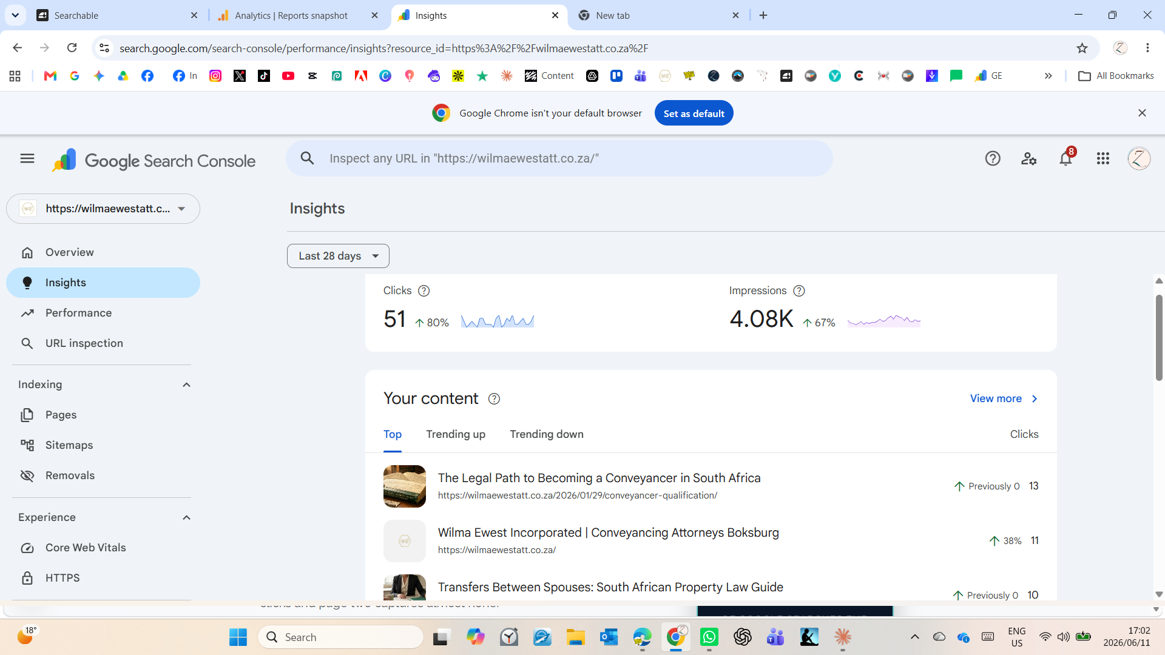The image size is (1165, 655).
Task: Open the property selector dropdown
Action: click(x=103, y=209)
